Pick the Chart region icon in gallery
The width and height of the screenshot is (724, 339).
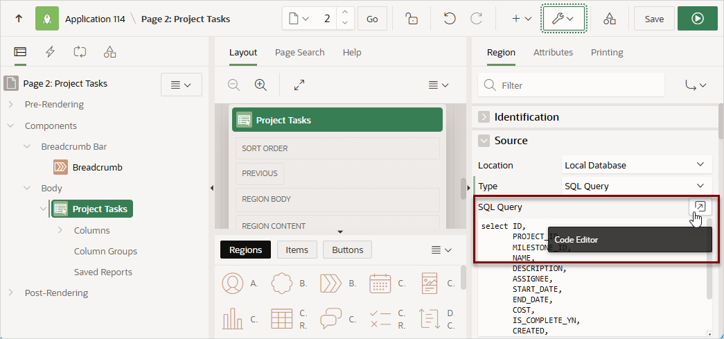tap(233, 319)
